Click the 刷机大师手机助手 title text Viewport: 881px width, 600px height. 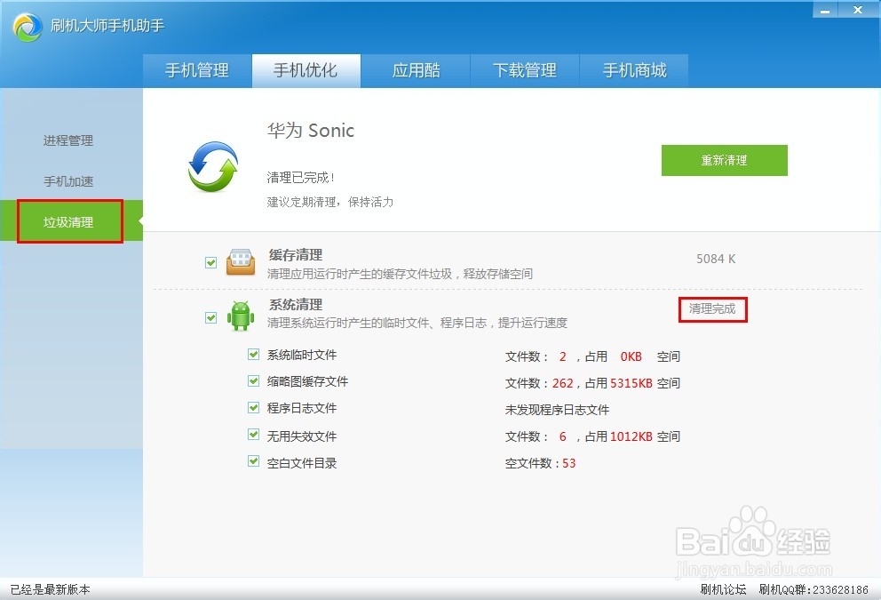(x=107, y=26)
